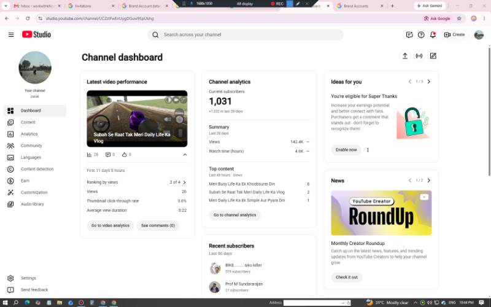Open the Chrome three-dot menu
Image resolution: width=491 pixels, height=307 pixels.
click(x=484, y=18)
